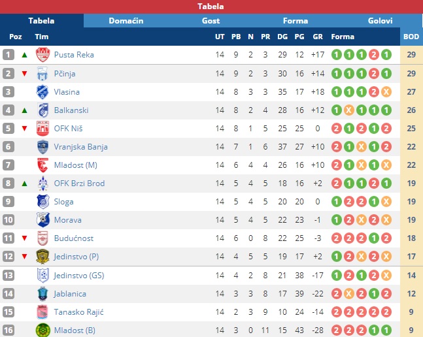Click Sloga's last orange X form badge
The height and width of the screenshot is (337, 423).
[386, 202]
